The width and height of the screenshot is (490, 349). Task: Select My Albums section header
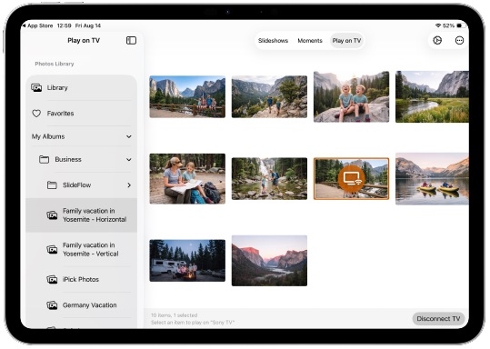coord(81,136)
